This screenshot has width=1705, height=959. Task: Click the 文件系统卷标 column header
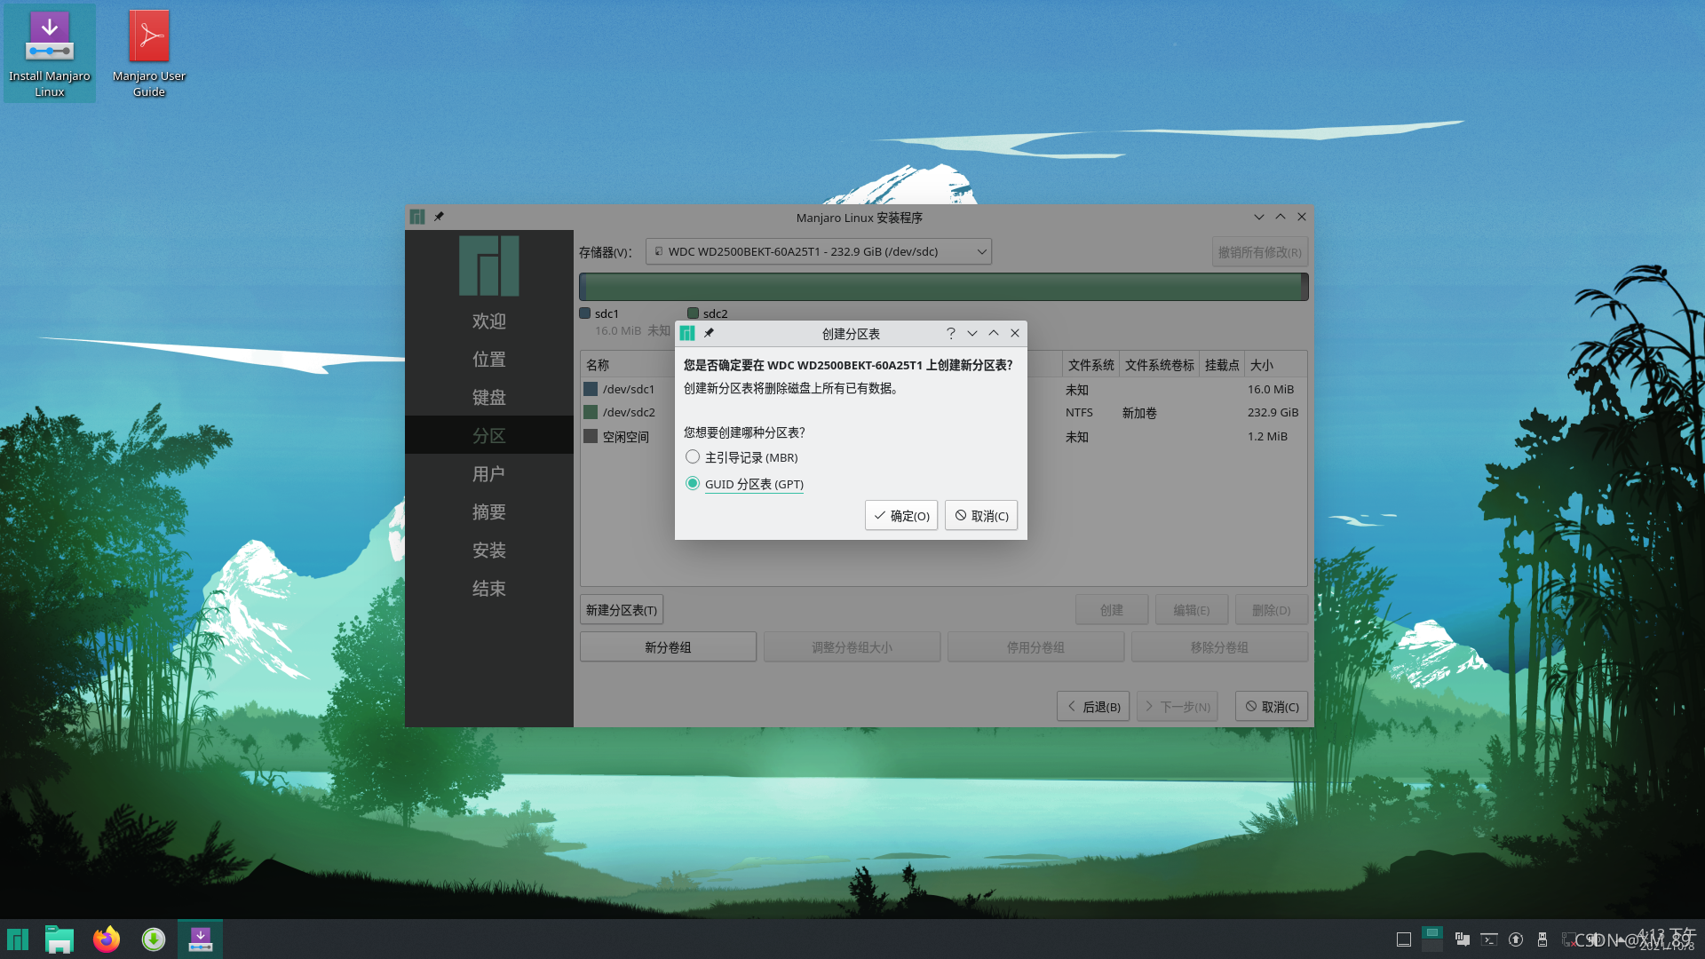1159,365
